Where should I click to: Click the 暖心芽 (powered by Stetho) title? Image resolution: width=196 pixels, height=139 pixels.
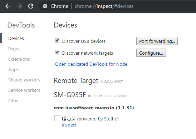pos(90,119)
